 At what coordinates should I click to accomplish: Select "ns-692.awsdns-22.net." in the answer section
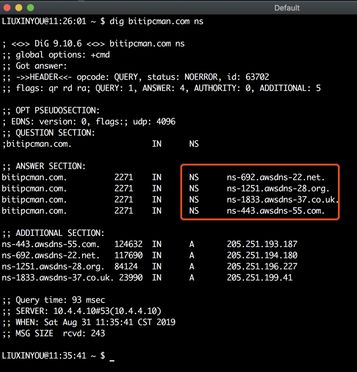pyautogui.click(x=276, y=177)
